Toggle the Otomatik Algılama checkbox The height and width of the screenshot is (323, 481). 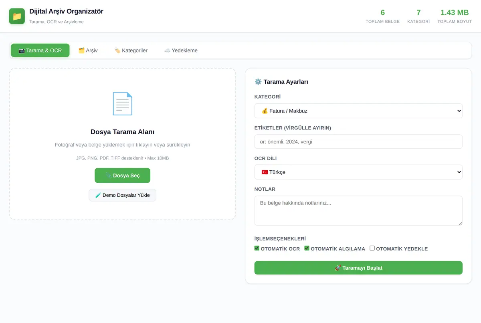pyautogui.click(x=307, y=248)
